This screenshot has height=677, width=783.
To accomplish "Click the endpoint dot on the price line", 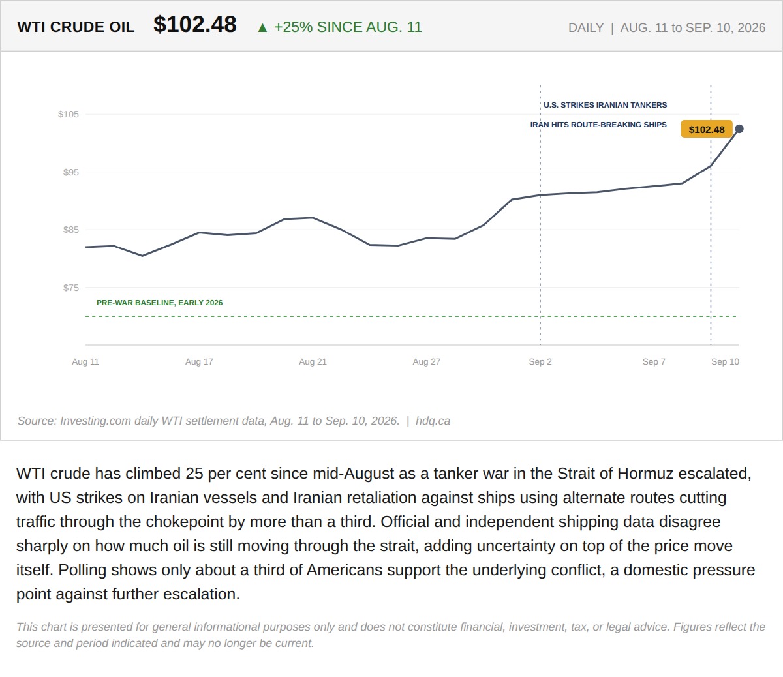I will click(739, 129).
